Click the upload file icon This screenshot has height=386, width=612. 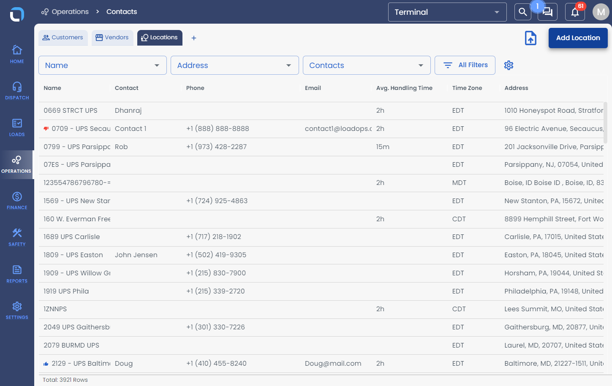[530, 38]
